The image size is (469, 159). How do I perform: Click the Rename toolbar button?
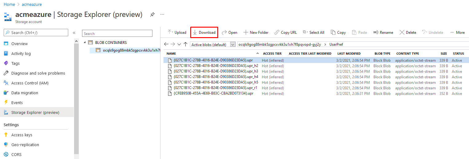point(383,33)
